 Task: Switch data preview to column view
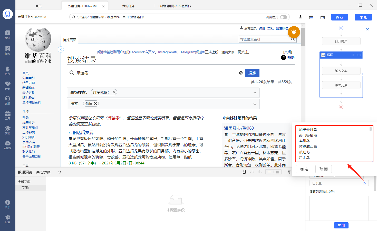277,172
